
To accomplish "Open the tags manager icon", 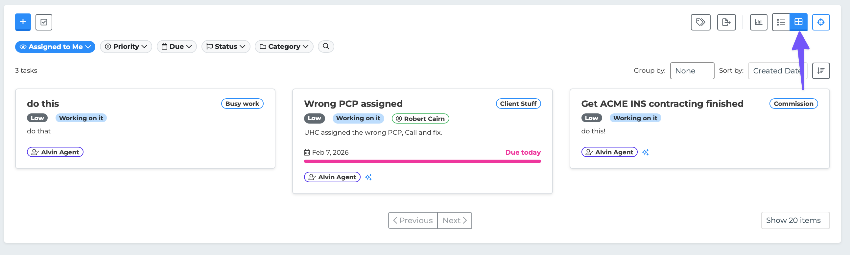I will (x=700, y=22).
